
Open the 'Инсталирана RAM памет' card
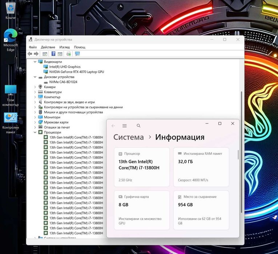pos(201,167)
